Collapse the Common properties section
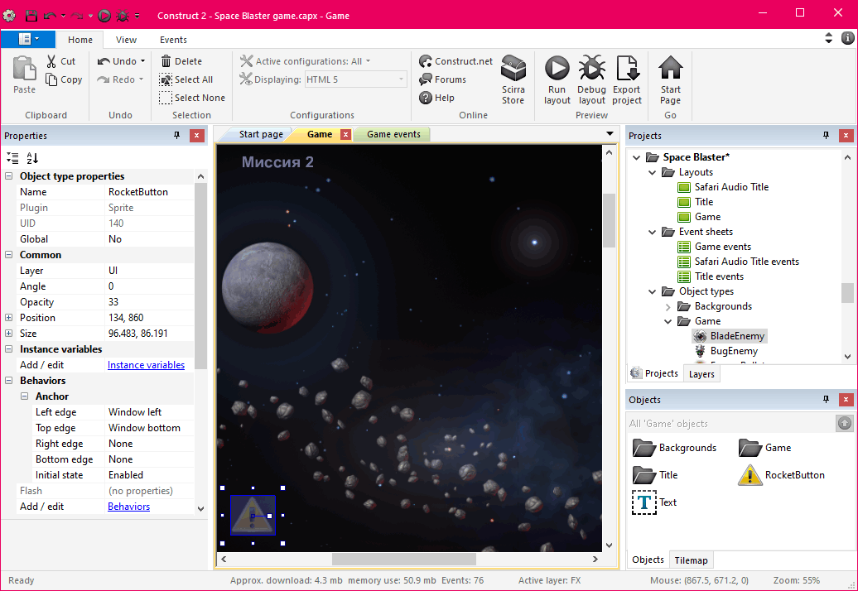Viewport: 858px width, 591px height. coord(9,255)
